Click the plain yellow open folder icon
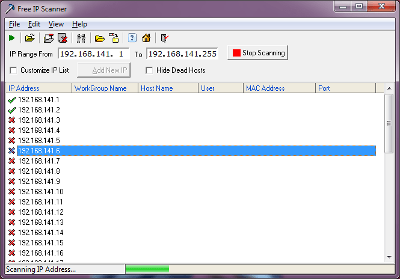400x279 pixels. tap(99, 38)
